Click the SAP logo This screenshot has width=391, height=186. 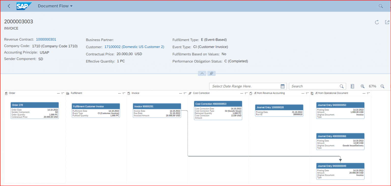coord(24,6)
